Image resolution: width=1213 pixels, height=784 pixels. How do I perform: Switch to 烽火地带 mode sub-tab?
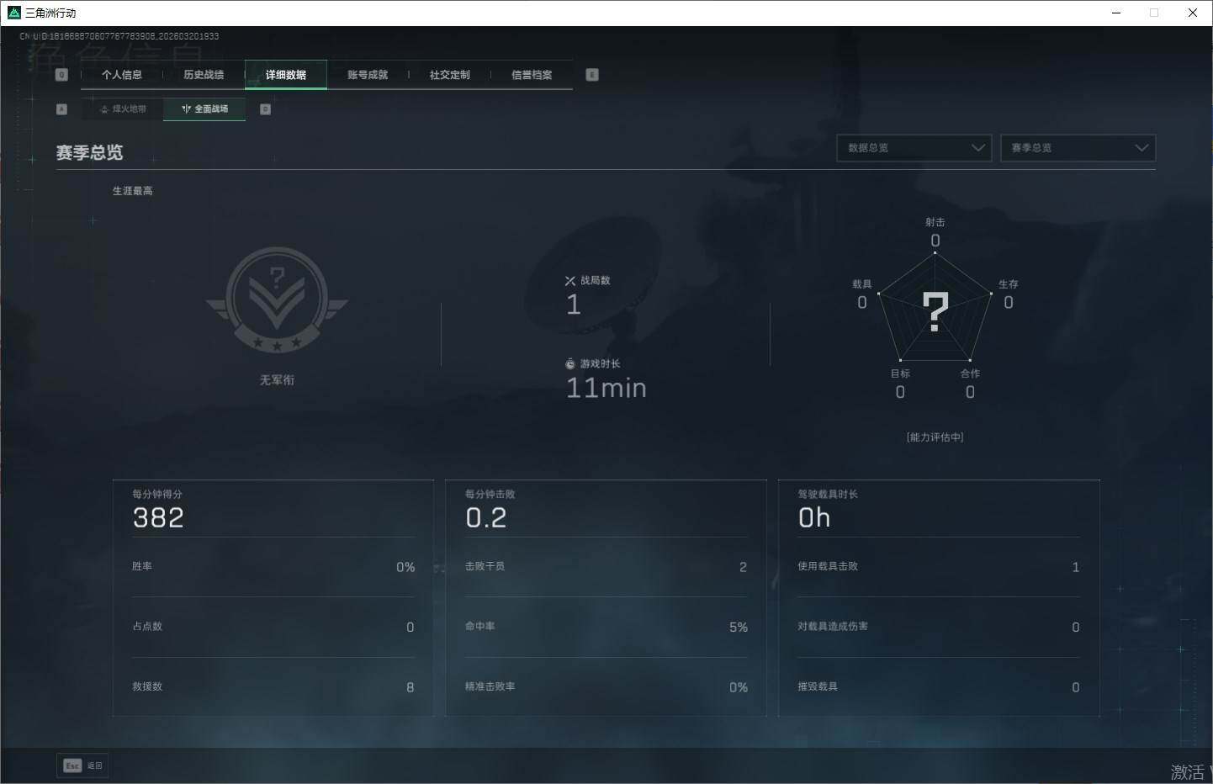(123, 109)
